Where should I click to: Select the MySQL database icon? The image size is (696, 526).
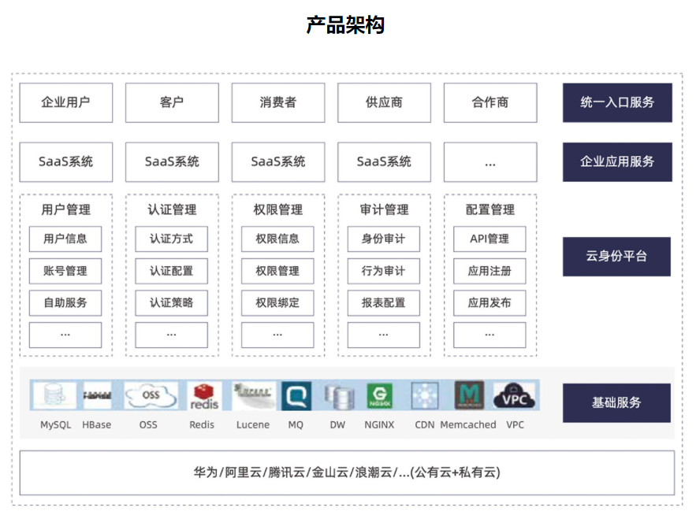tap(54, 394)
